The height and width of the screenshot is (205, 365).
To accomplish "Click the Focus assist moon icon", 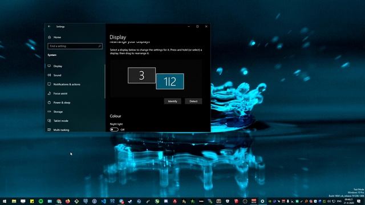I will point(49,93).
